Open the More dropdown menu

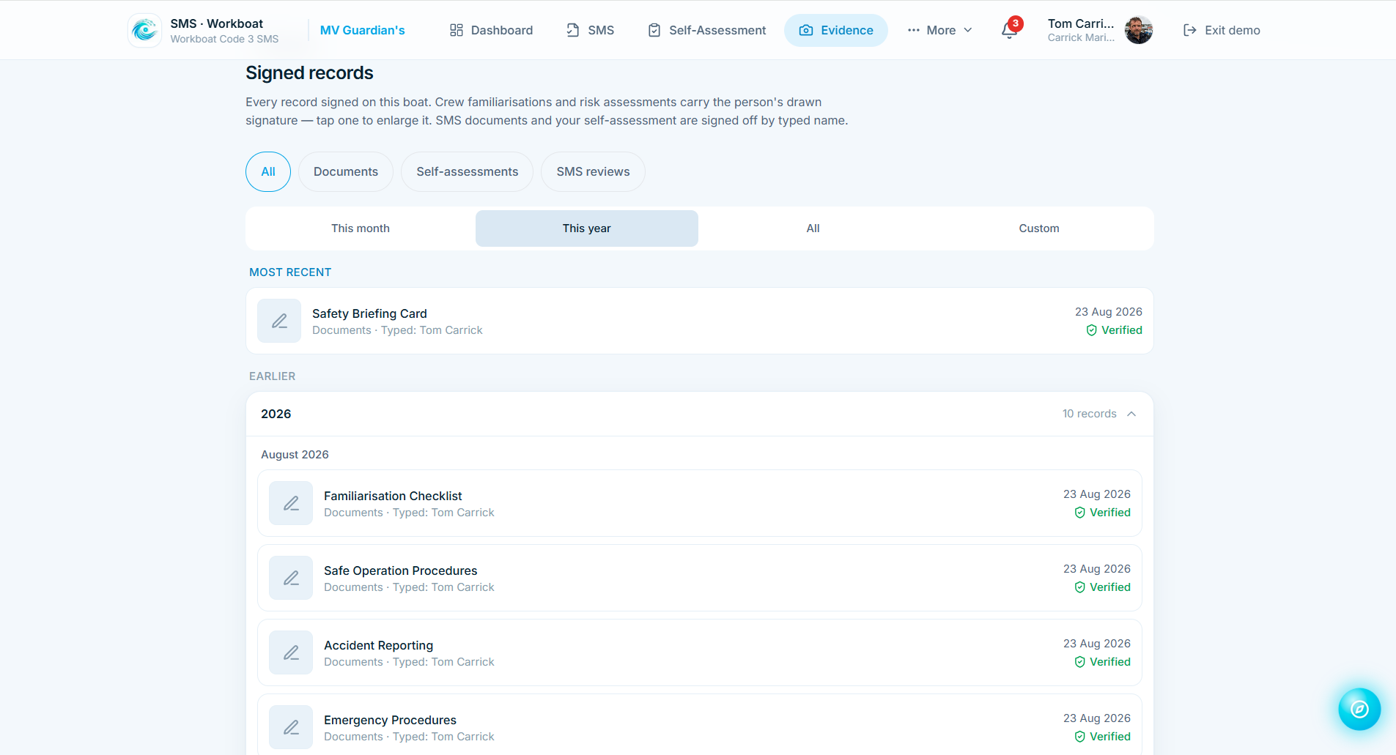pos(940,30)
